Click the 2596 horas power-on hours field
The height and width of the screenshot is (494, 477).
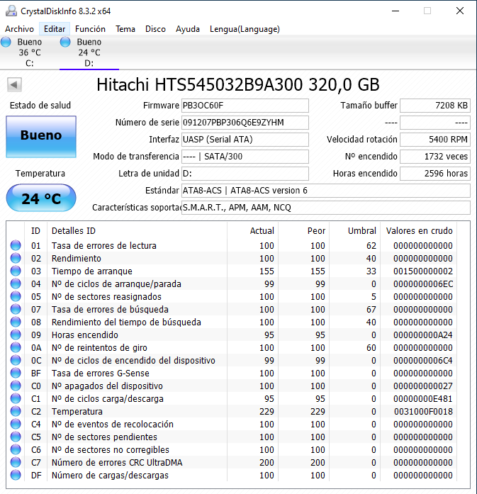click(435, 174)
